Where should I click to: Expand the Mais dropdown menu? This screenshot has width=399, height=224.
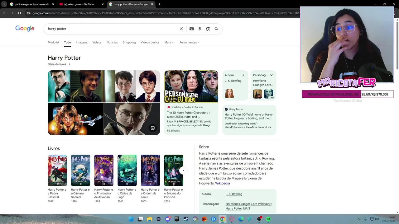tap(169, 42)
